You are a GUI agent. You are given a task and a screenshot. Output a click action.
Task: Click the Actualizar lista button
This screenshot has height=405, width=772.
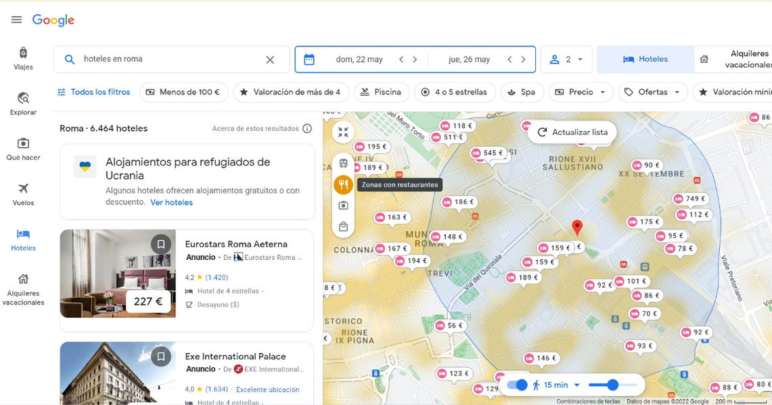pos(572,132)
